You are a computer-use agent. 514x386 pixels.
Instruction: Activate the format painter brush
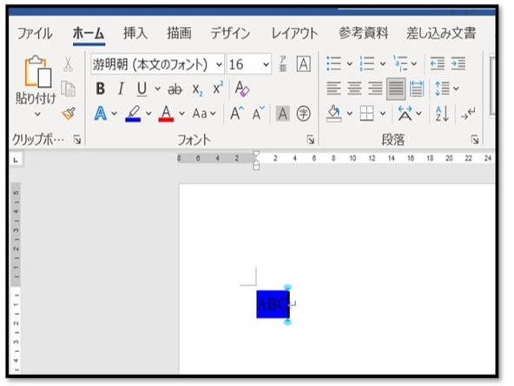click(69, 114)
